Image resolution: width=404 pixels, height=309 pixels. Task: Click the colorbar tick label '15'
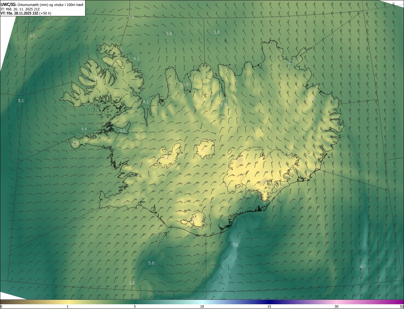(x=269, y=306)
